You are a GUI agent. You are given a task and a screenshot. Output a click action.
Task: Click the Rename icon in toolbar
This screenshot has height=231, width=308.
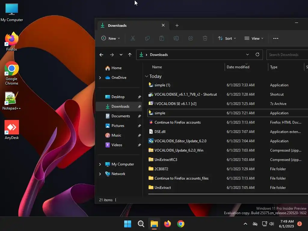(x=176, y=38)
